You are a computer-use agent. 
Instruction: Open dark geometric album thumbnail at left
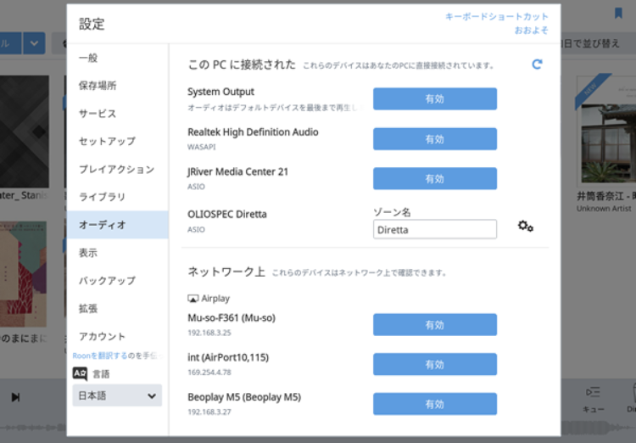(25, 132)
